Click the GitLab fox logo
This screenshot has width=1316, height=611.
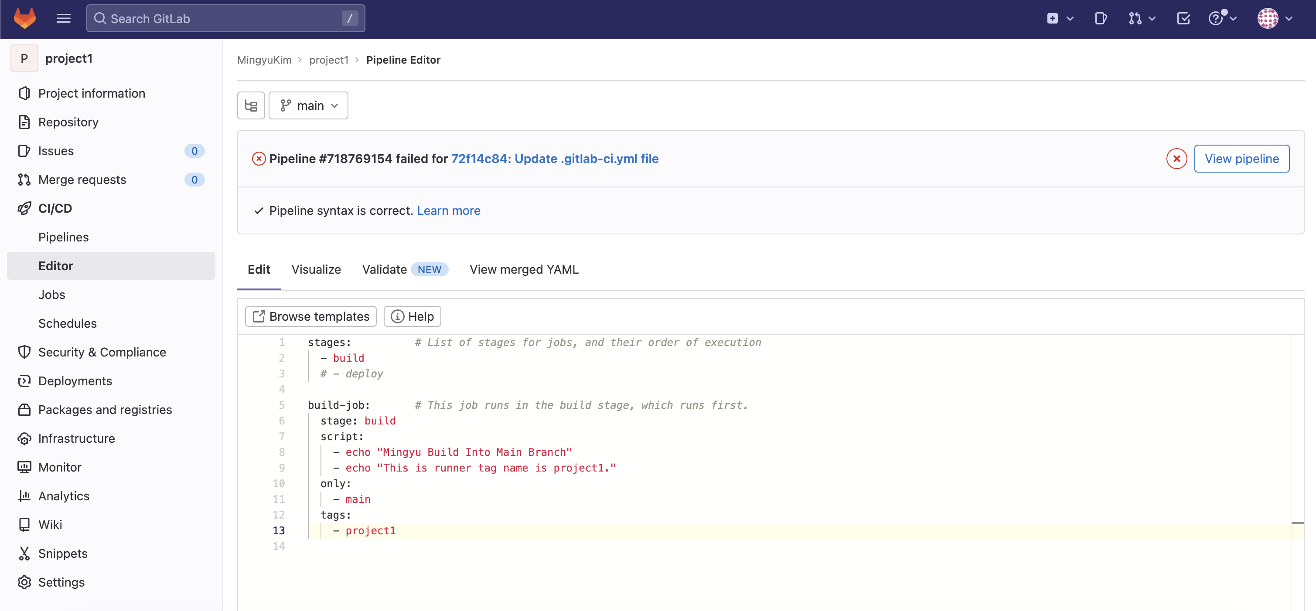click(24, 18)
